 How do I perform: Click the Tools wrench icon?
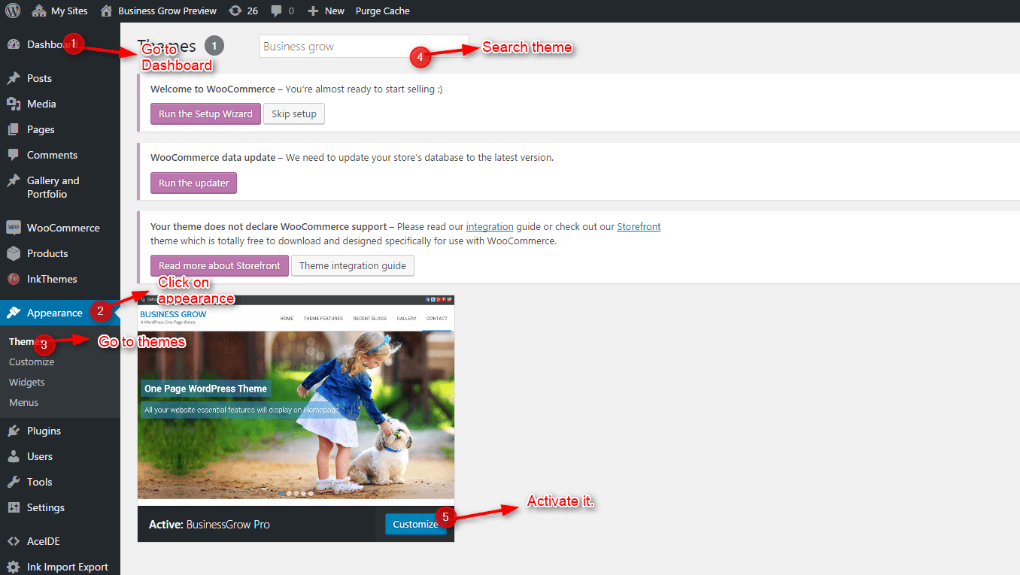click(14, 482)
